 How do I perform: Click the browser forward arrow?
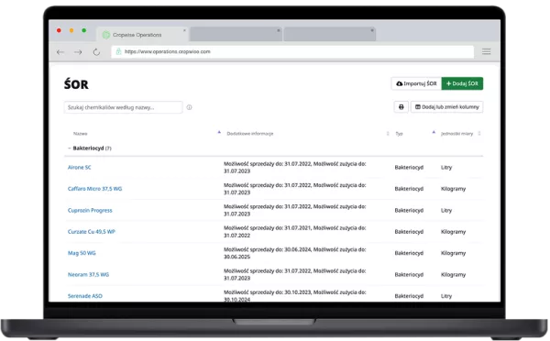(x=78, y=52)
